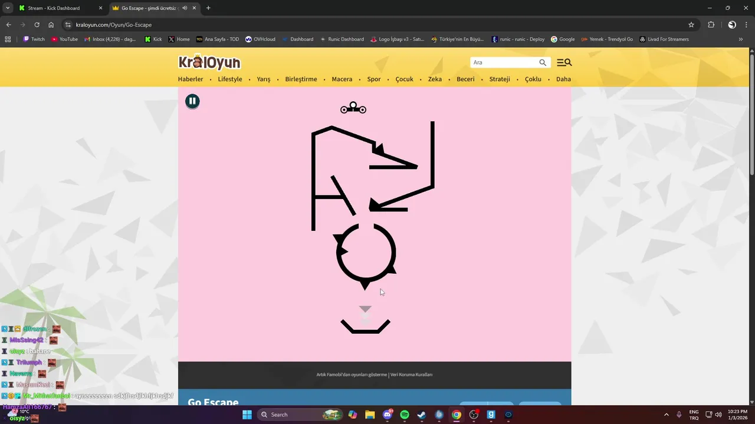Click the Windows taskbar Search box
This screenshot has height=424, width=755.
click(x=301, y=415)
